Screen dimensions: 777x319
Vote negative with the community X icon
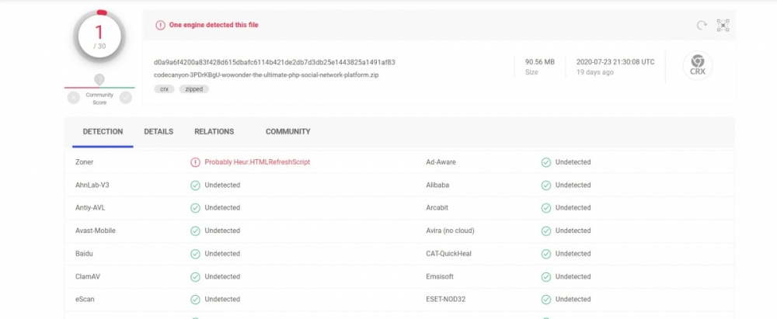click(74, 98)
